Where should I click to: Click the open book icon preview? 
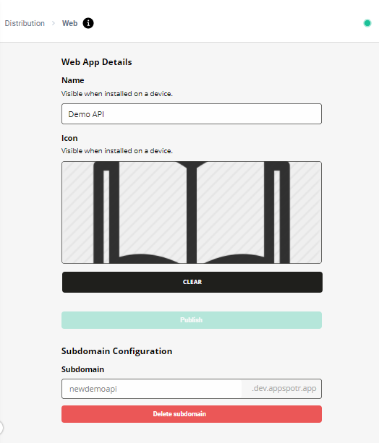pyautogui.click(x=192, y=212)
